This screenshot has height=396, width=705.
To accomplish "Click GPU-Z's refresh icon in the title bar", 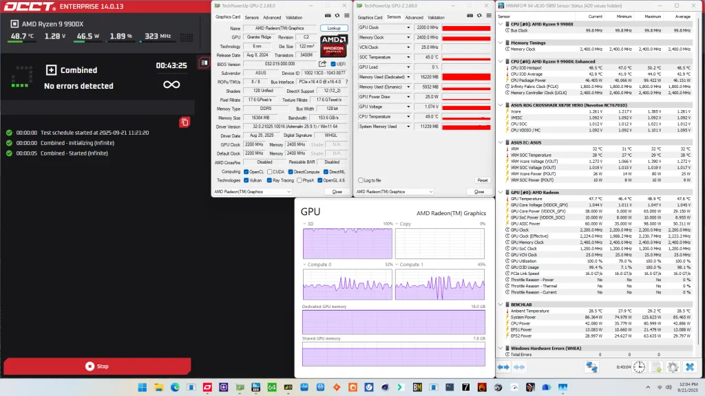I will [337, 15].
